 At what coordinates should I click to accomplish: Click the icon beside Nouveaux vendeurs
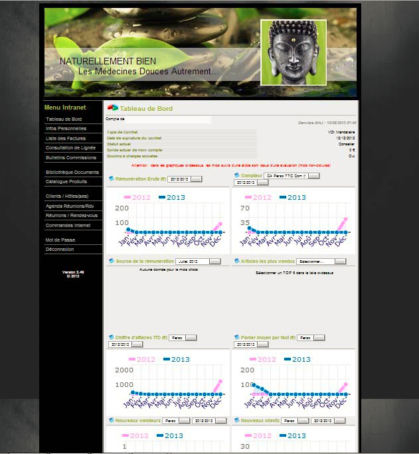[111, 420]
